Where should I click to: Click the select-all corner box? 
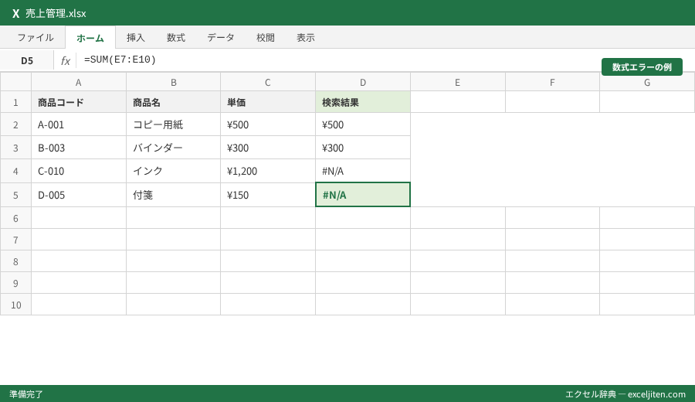point(16,82)
